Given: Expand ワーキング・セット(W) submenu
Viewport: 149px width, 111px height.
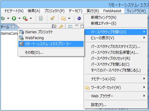Looking at the screenshot, I should pyautogui.click(x=116, y=88).
